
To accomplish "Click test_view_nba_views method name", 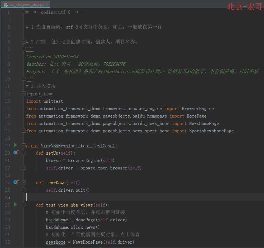I will pyautogui.click(x=70, y=205).
